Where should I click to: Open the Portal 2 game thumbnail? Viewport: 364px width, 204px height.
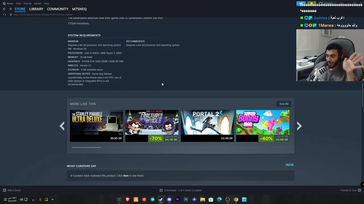[207, 126]
